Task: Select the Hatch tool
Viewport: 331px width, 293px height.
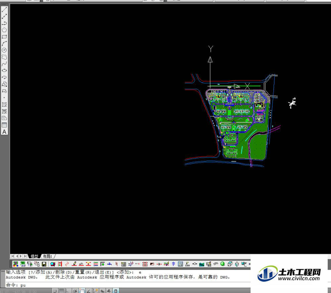Action: tap(5, 104)
